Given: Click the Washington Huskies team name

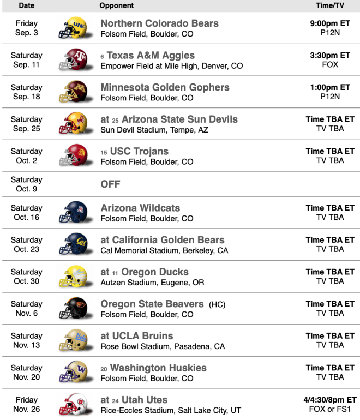Looking at the screenshot, I should pyautogui.click(x=158, y=368).
